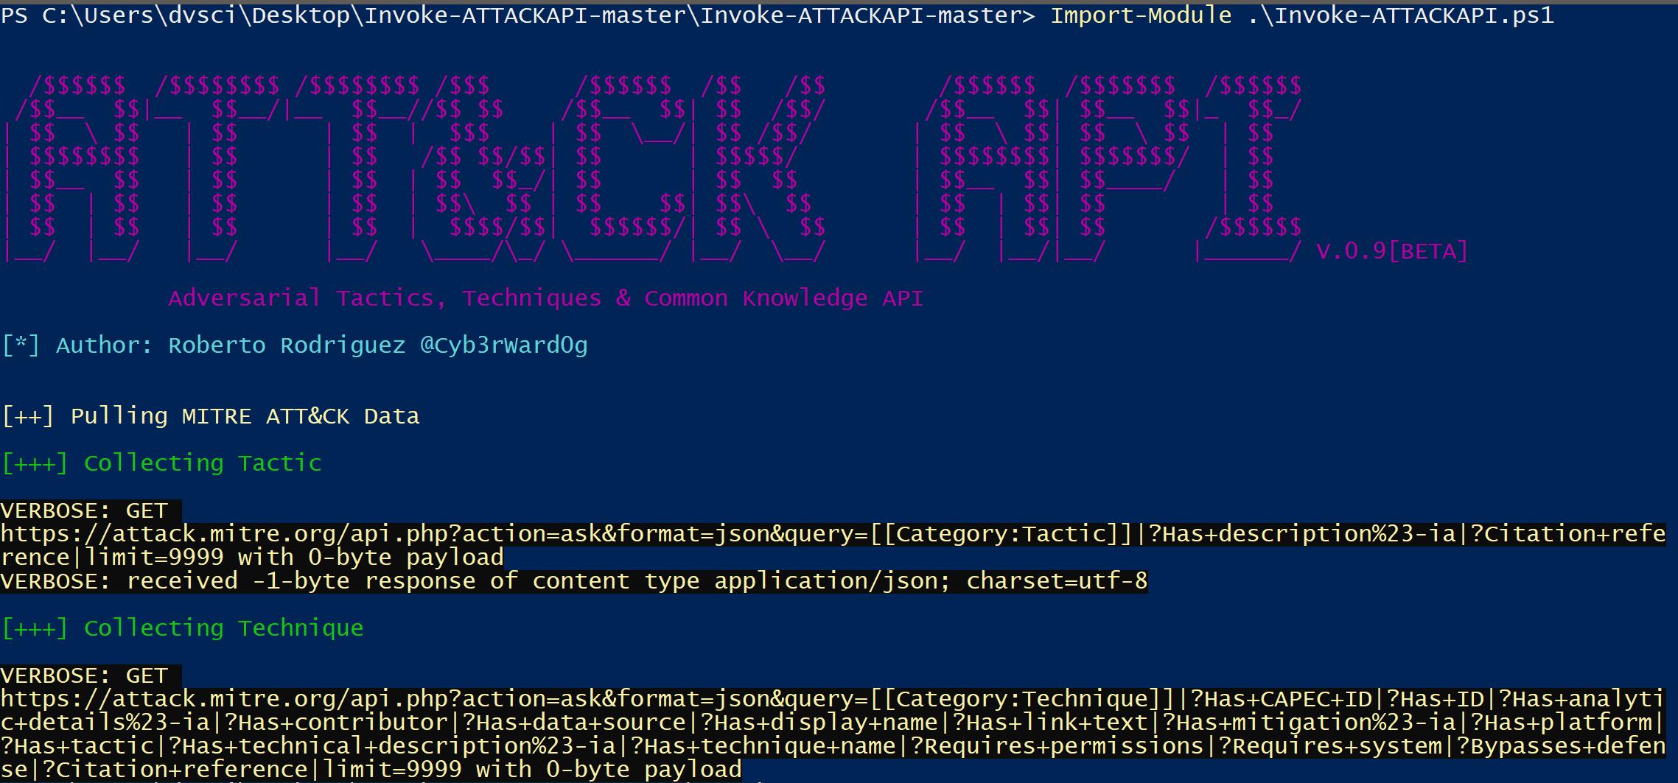Click the Adversarial Tactics, Techniques tagline
The image size is (1678, 783).
545,298
